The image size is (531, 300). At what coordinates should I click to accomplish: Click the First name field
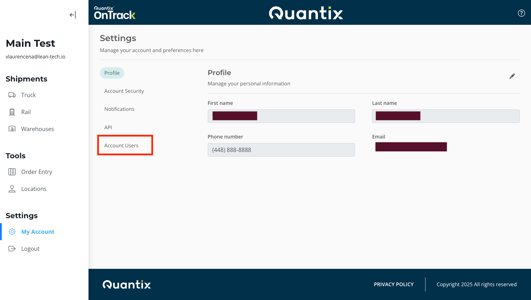pos(281,116)
